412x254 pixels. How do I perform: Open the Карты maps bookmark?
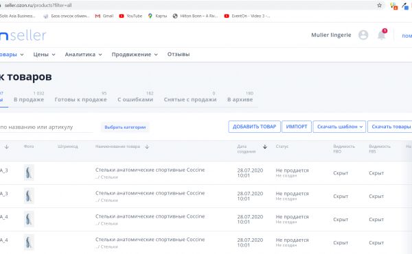click(x=157, y=16)
